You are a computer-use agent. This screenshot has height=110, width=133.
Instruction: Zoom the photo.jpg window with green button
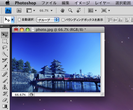click(28, 30)
